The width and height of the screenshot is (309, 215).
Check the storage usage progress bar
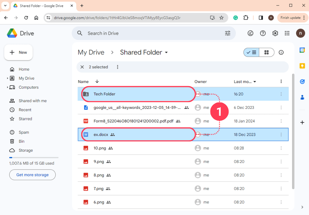click(x=34, y=157)
